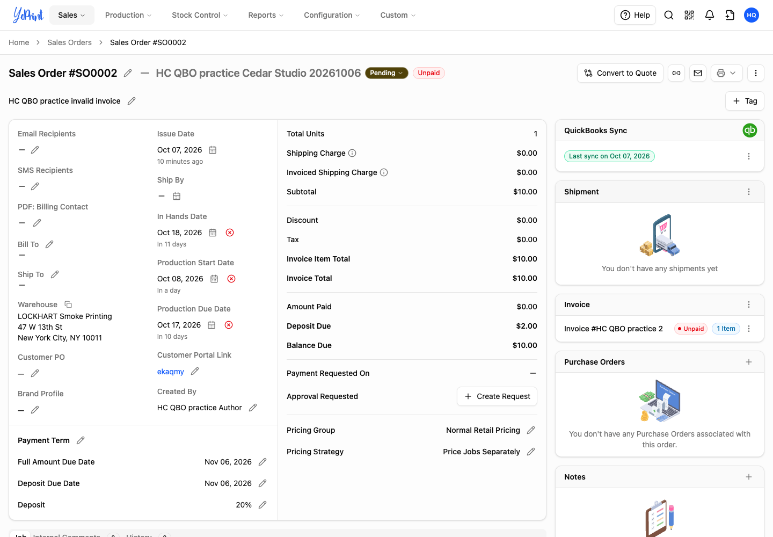This screenshot has height=537, width=773.
Task: Add a new Purchase Order plus
Action: 749,362
